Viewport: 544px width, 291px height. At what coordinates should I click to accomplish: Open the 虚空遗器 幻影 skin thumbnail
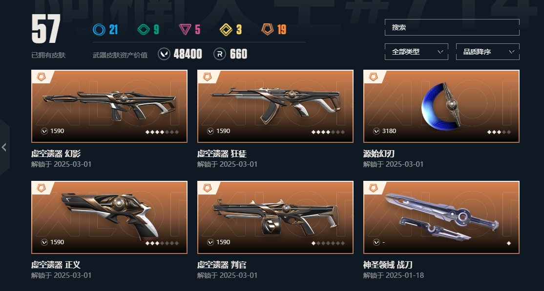pos(109,106)
